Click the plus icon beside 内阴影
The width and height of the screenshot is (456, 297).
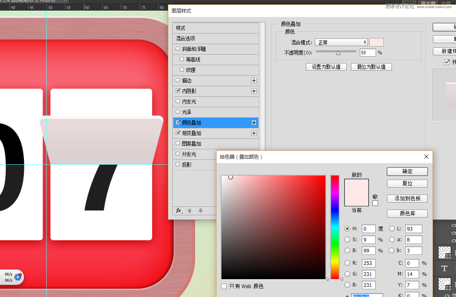point(254,91)
